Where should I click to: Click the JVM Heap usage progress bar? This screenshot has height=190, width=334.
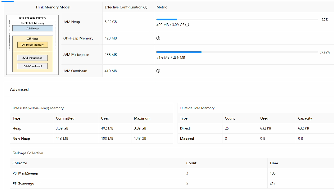[x=237, y=20]
